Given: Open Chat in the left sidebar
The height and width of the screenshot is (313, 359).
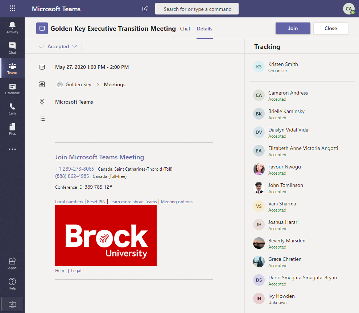Looking at the screenshot, I should (12, 48).
